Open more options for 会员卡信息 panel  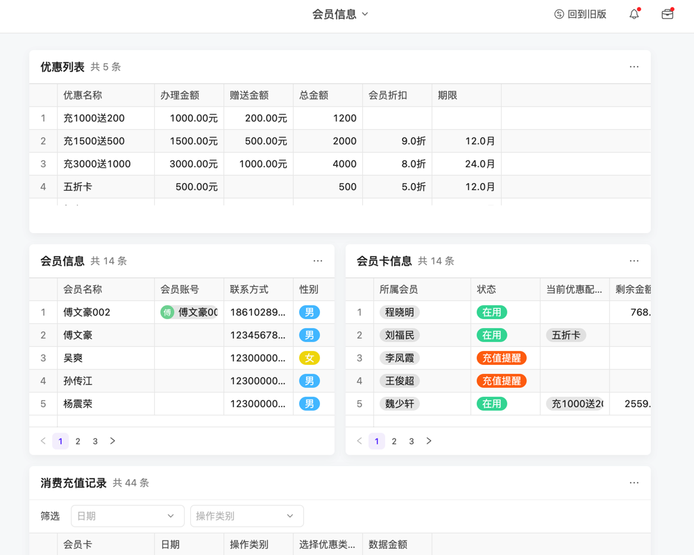(634, 261)
